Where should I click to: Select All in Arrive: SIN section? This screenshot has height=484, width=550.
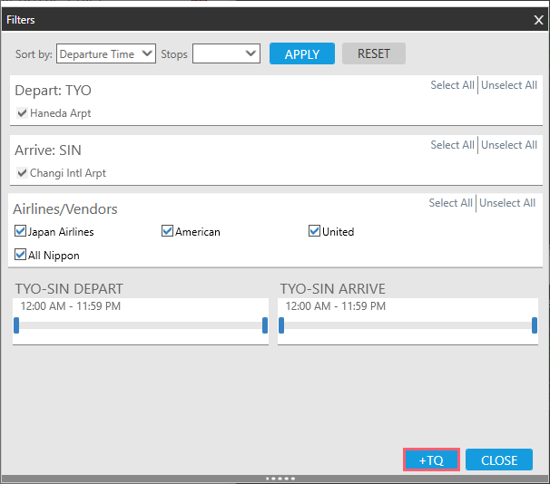[x=452, y=145]
